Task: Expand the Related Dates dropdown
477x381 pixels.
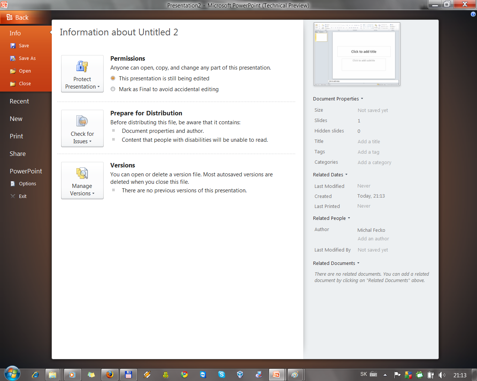Action: coord(330,175)
